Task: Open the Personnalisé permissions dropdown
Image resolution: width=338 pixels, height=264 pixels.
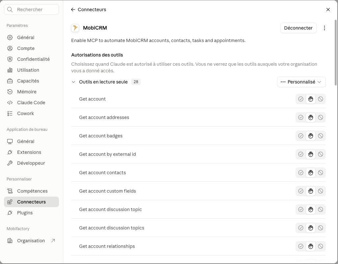Action: pyautogui.click(x=301, y=82)
